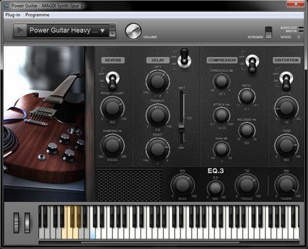Click the Audio Out indicator LED

301,28
